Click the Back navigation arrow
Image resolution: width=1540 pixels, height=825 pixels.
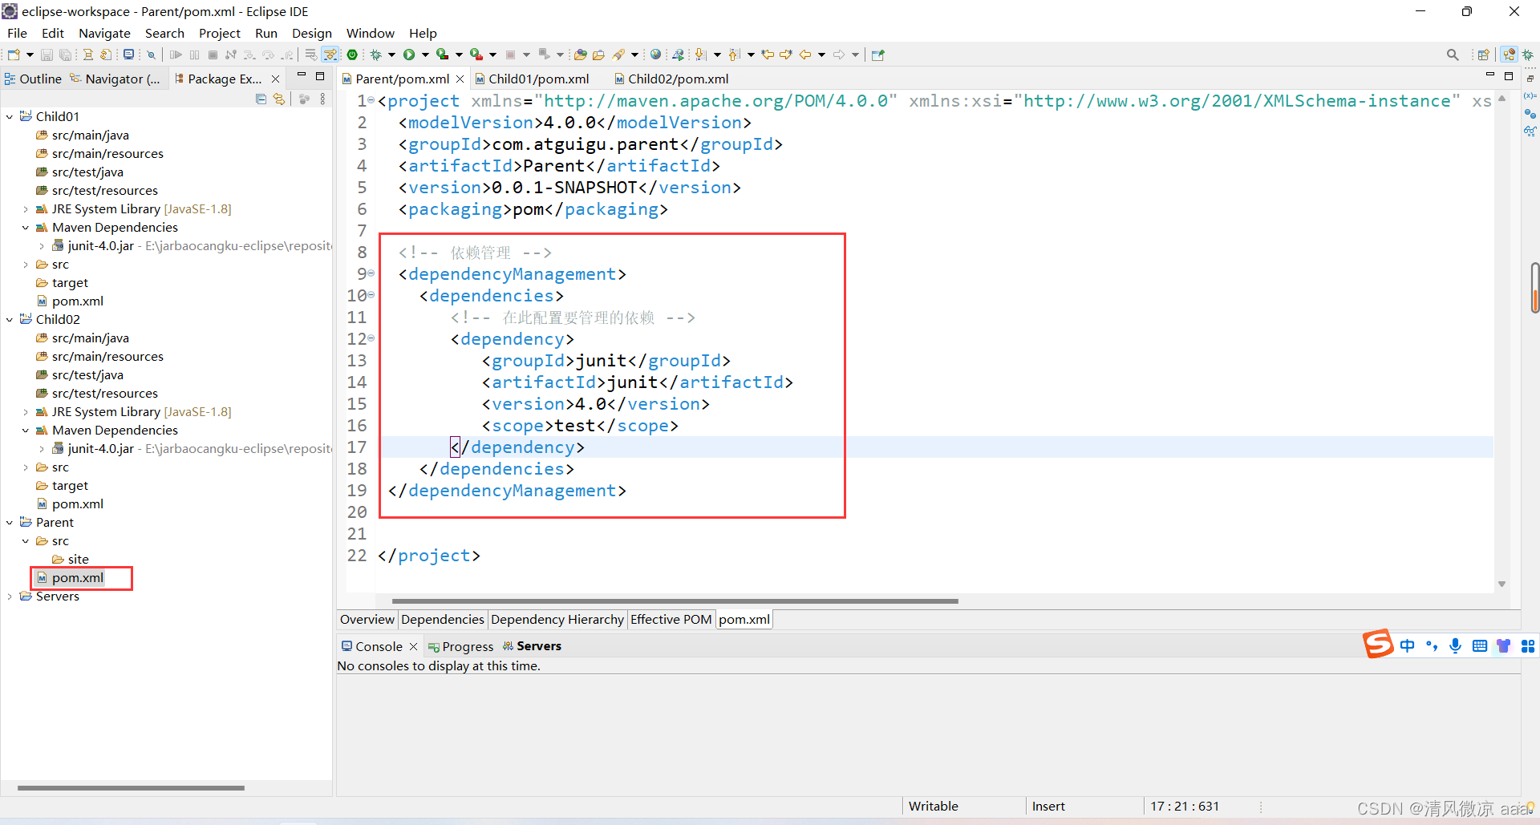coord(805,55)
